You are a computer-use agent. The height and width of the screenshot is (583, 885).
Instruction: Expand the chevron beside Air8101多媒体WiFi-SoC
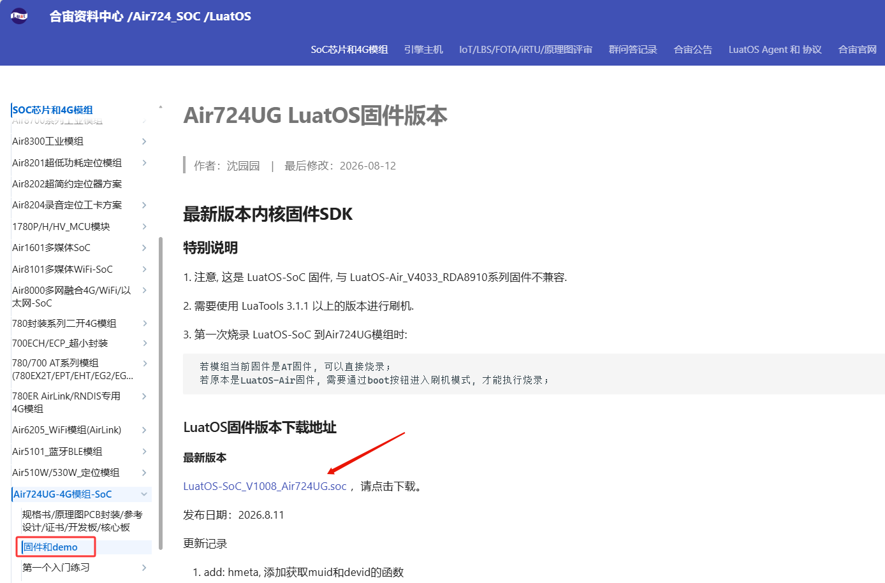(144, 270)
